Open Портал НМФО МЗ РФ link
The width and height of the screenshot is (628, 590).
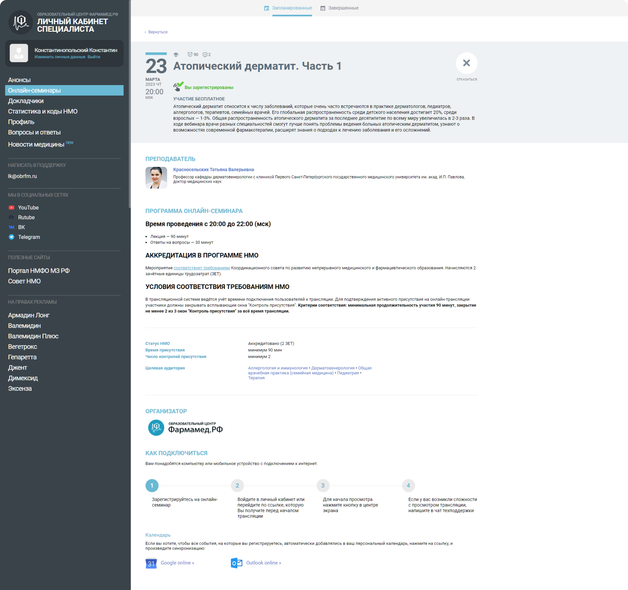coord(39,271)
